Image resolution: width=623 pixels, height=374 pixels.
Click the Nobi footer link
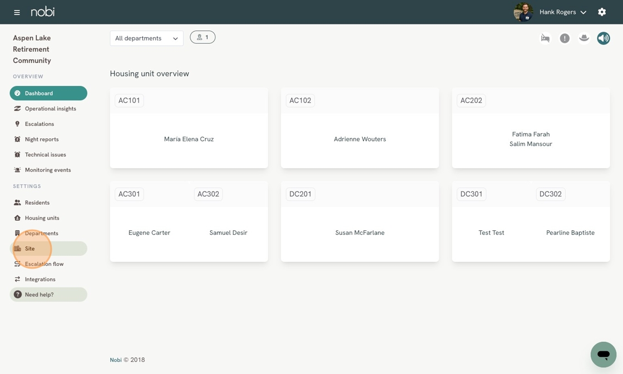coord(116,360)
